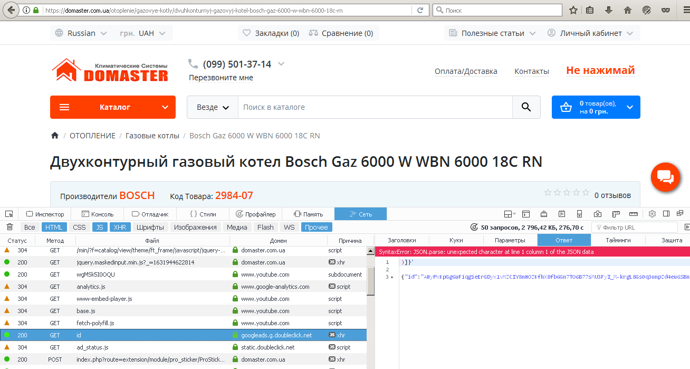The height and width of the screenshot is (369, 690).
Task: Toggle the 'Изображения' request filter
Action: click(x=195, y=227)
